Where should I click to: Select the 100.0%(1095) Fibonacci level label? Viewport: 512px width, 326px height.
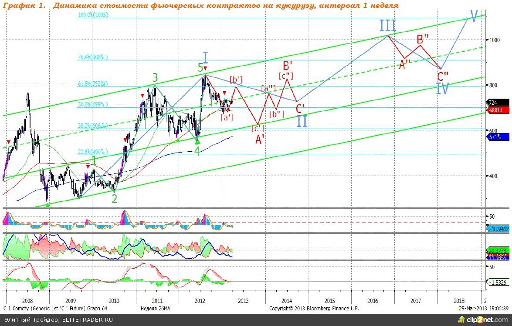93,15
